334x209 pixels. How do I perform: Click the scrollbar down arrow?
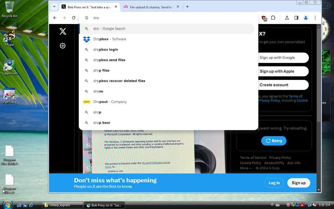click(x=319, y=190)
